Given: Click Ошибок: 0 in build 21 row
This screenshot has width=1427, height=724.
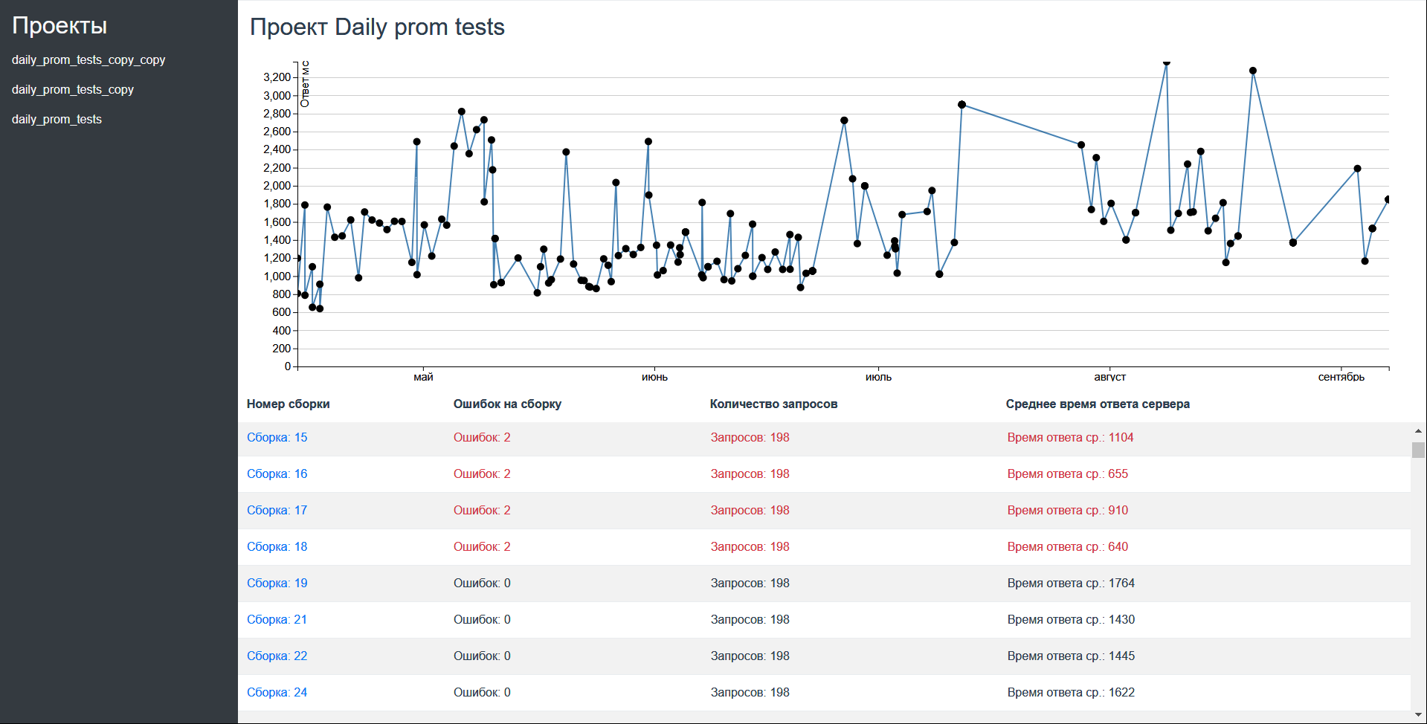Looking at the screenshot, I should point(482,619).
